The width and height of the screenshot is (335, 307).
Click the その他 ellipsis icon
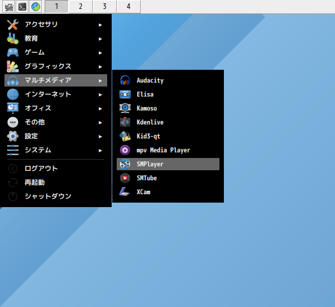click(x=13, y=122)
